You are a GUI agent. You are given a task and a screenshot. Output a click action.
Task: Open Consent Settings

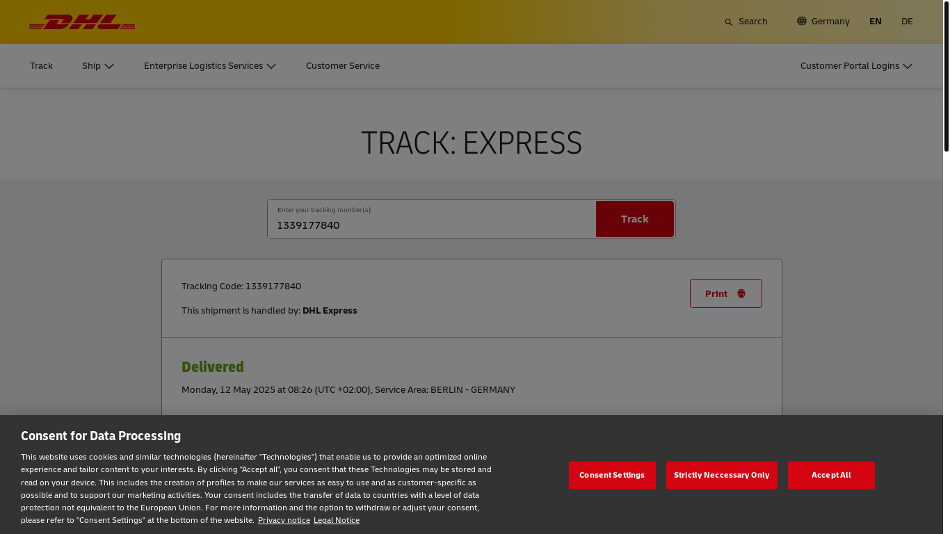coord(612,475)
